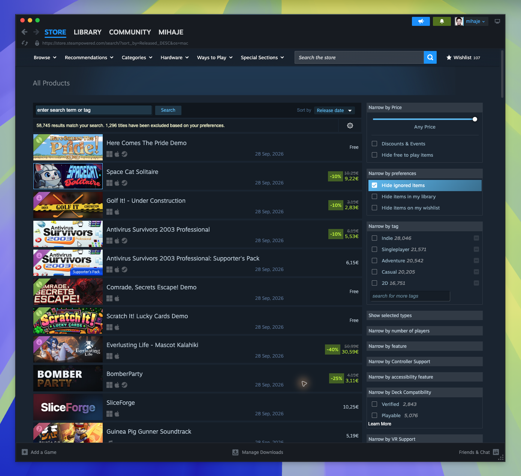Expand the Narrow by feature section

pos(425,346)
